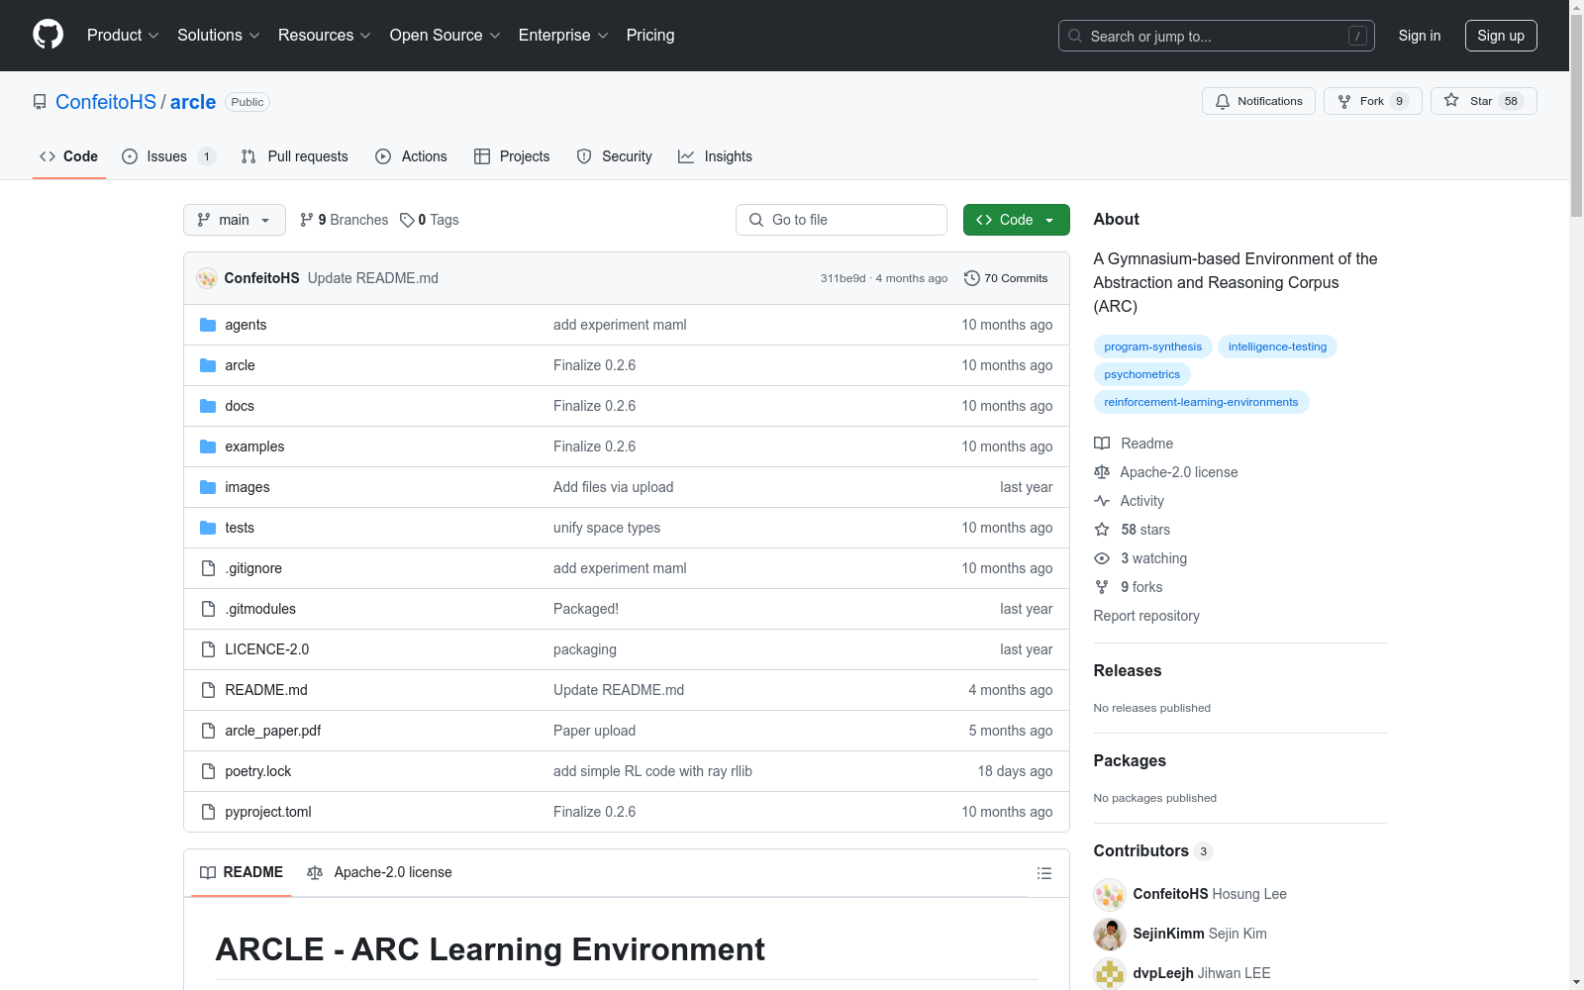Click the Go to file search field
Viewport: 1584px width, 990px height.
[x=841, y=220]
